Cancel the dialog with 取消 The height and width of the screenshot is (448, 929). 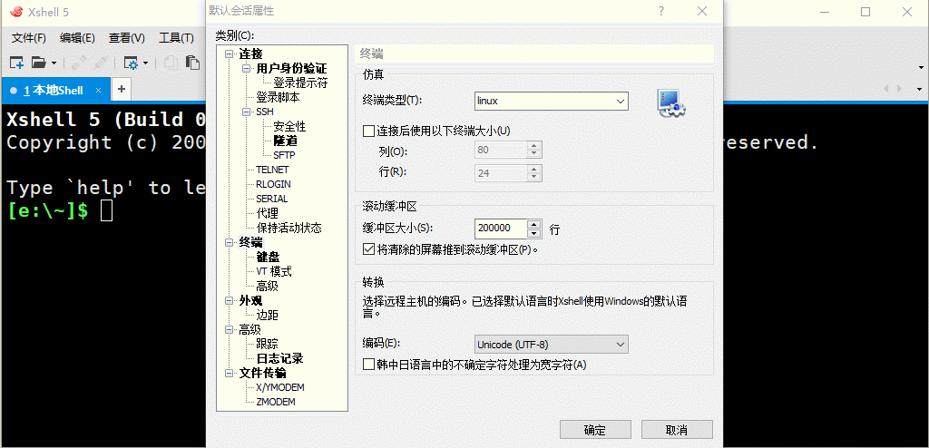click(677, 430)
